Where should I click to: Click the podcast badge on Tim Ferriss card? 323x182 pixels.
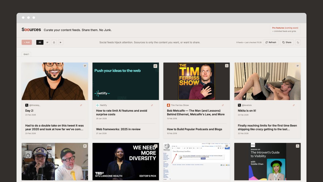tap(227, 66)
